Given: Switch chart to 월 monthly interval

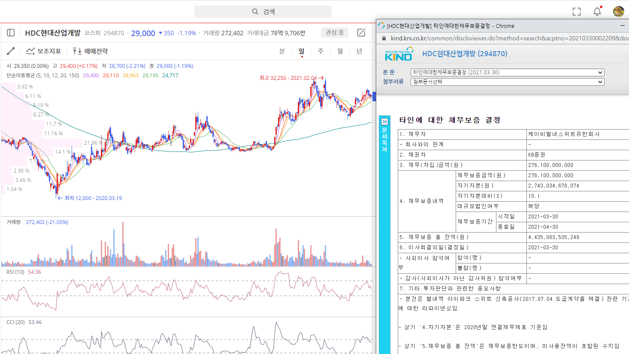Looking at the screenshot, I should click(x=340, y=51).
